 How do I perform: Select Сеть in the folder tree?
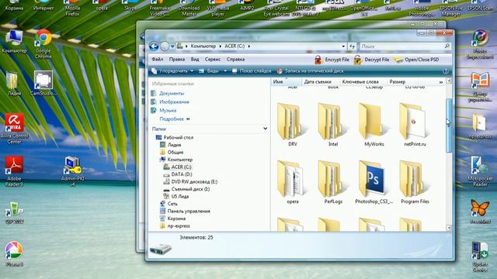[x=172, y=204]
